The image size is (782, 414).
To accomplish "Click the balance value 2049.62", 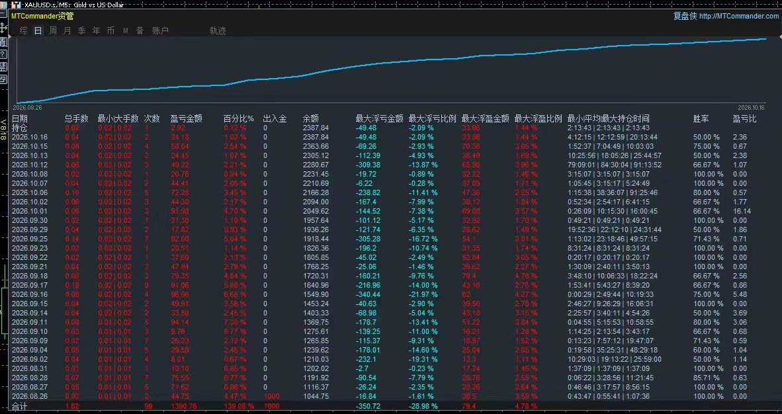I will pos(316,211).
